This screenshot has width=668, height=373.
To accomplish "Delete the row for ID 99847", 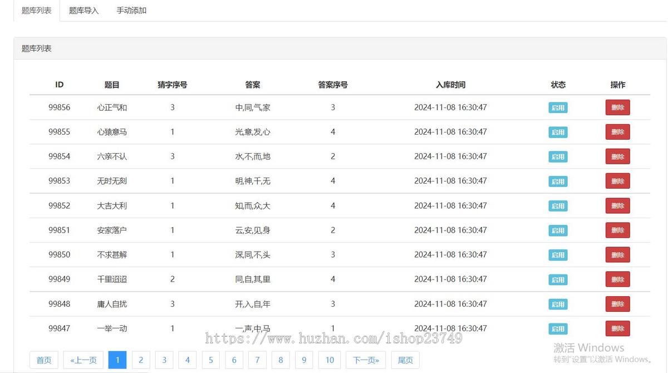I will pyautogui.click(x=617, y=328).
